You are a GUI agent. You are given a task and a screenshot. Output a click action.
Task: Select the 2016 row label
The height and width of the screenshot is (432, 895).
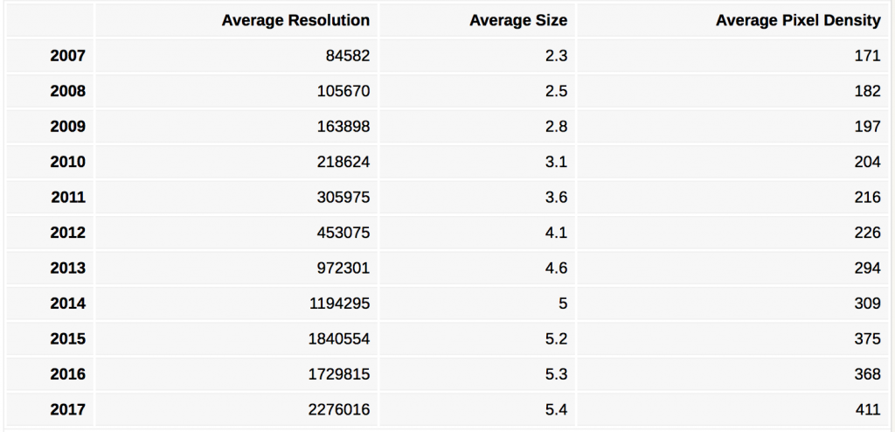[x=68, y=374]
